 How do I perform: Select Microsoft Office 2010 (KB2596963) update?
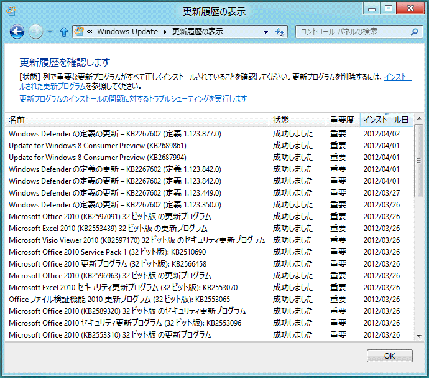point(209,275)
